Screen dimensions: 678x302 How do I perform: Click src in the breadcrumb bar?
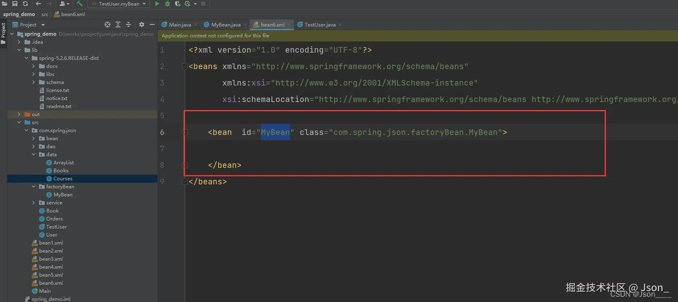point(45,14)
